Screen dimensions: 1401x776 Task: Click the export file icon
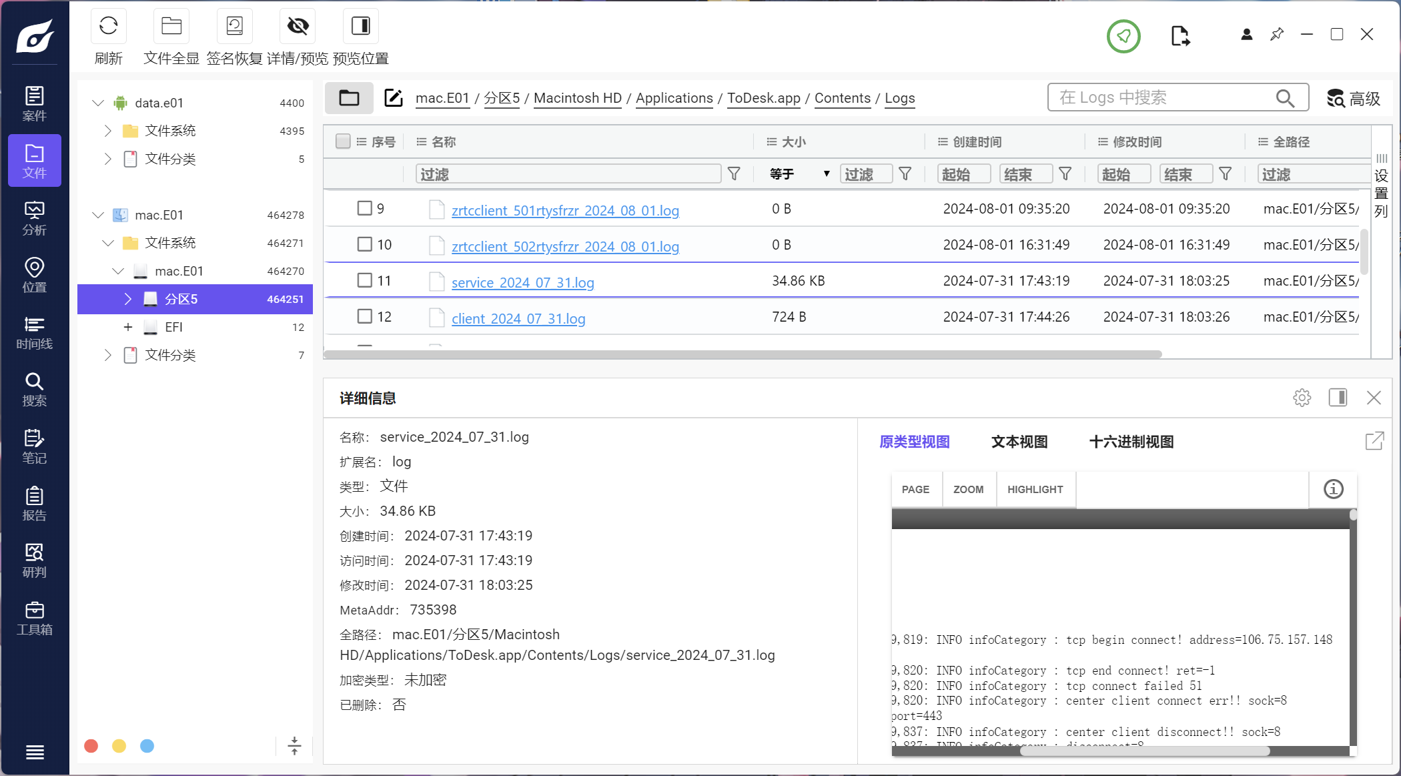click(1180, 35)
